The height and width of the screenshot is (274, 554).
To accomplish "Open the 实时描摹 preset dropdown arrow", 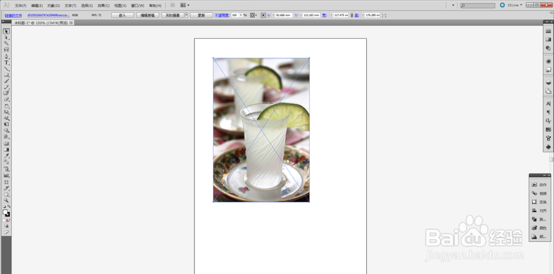I will coord(186,15).
